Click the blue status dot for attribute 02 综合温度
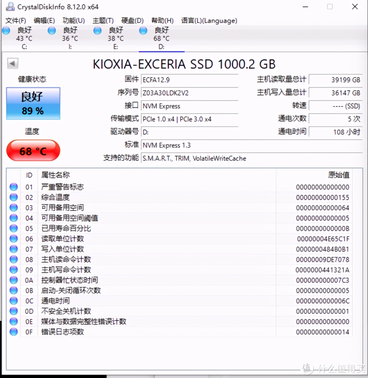The image size is (368, 378). click(13, 197)
